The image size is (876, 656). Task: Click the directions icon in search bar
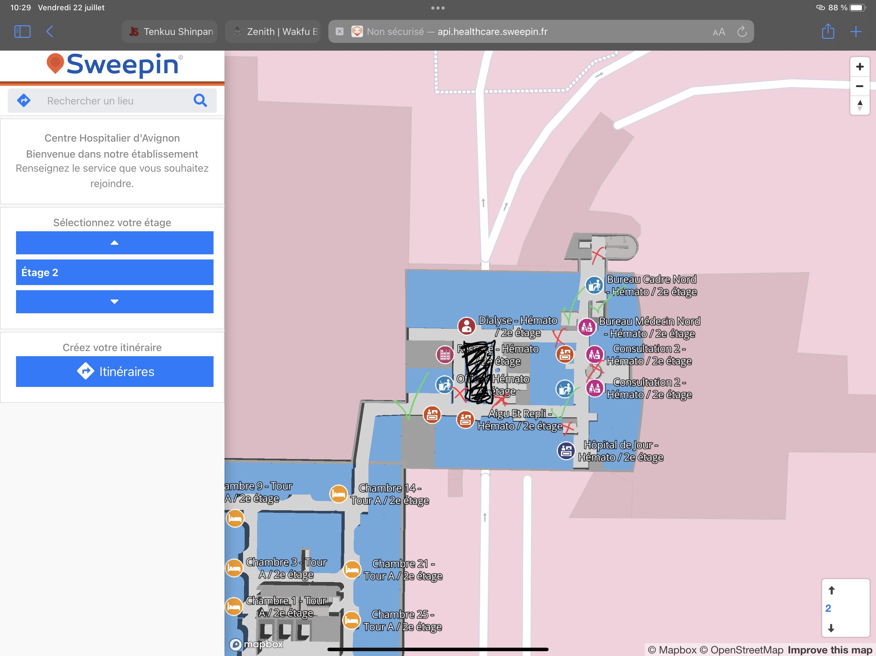coord(24,101)
